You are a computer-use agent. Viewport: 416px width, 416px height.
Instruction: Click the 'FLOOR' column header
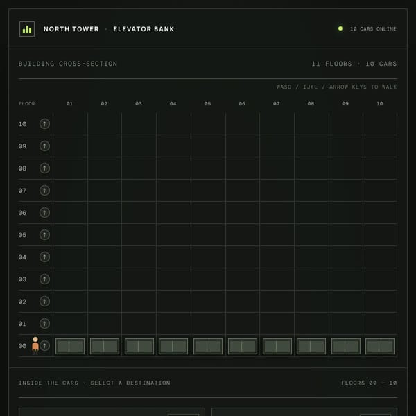(x=27, y=104)
